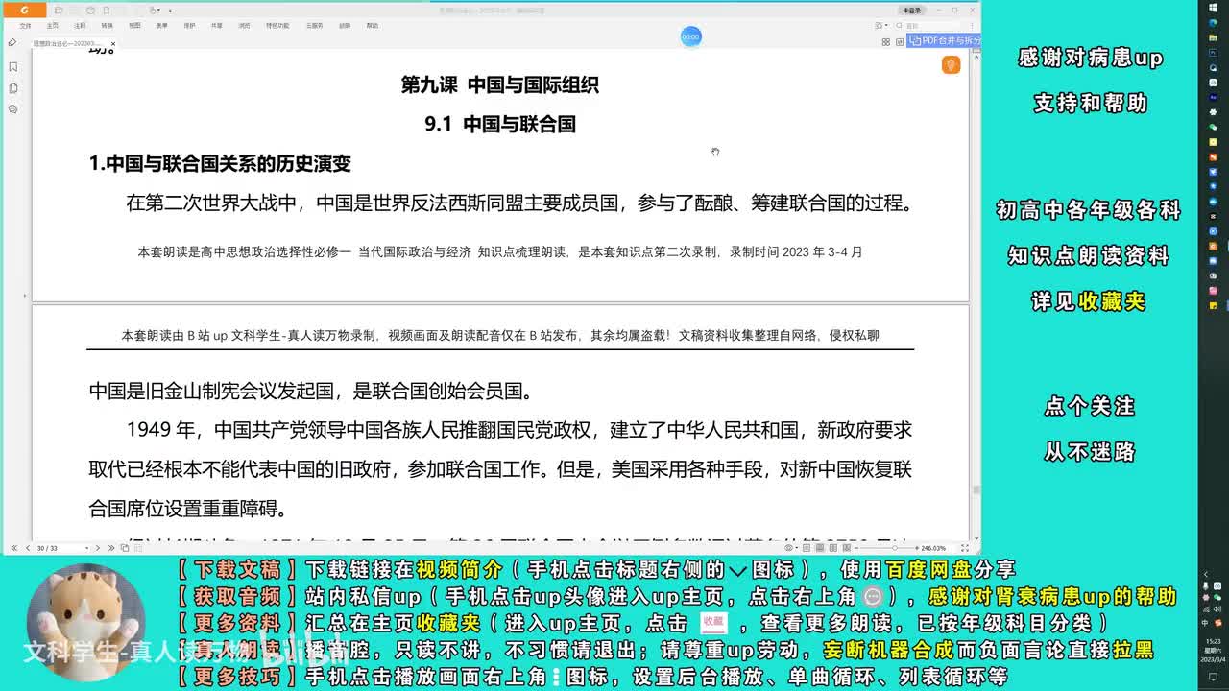Click the print icon in quick access bar
The height and width of the screenshot is (691, 1229).
(90, 11)
